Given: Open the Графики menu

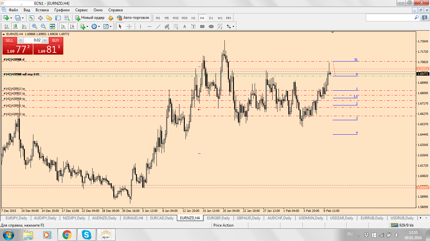Looking at the screenshot, I should point(62,10).
